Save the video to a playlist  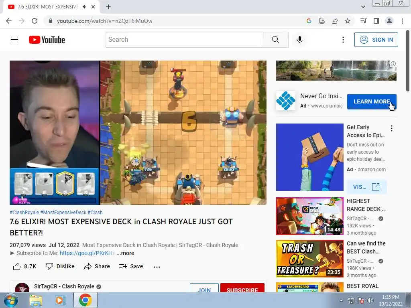[131, 266]
